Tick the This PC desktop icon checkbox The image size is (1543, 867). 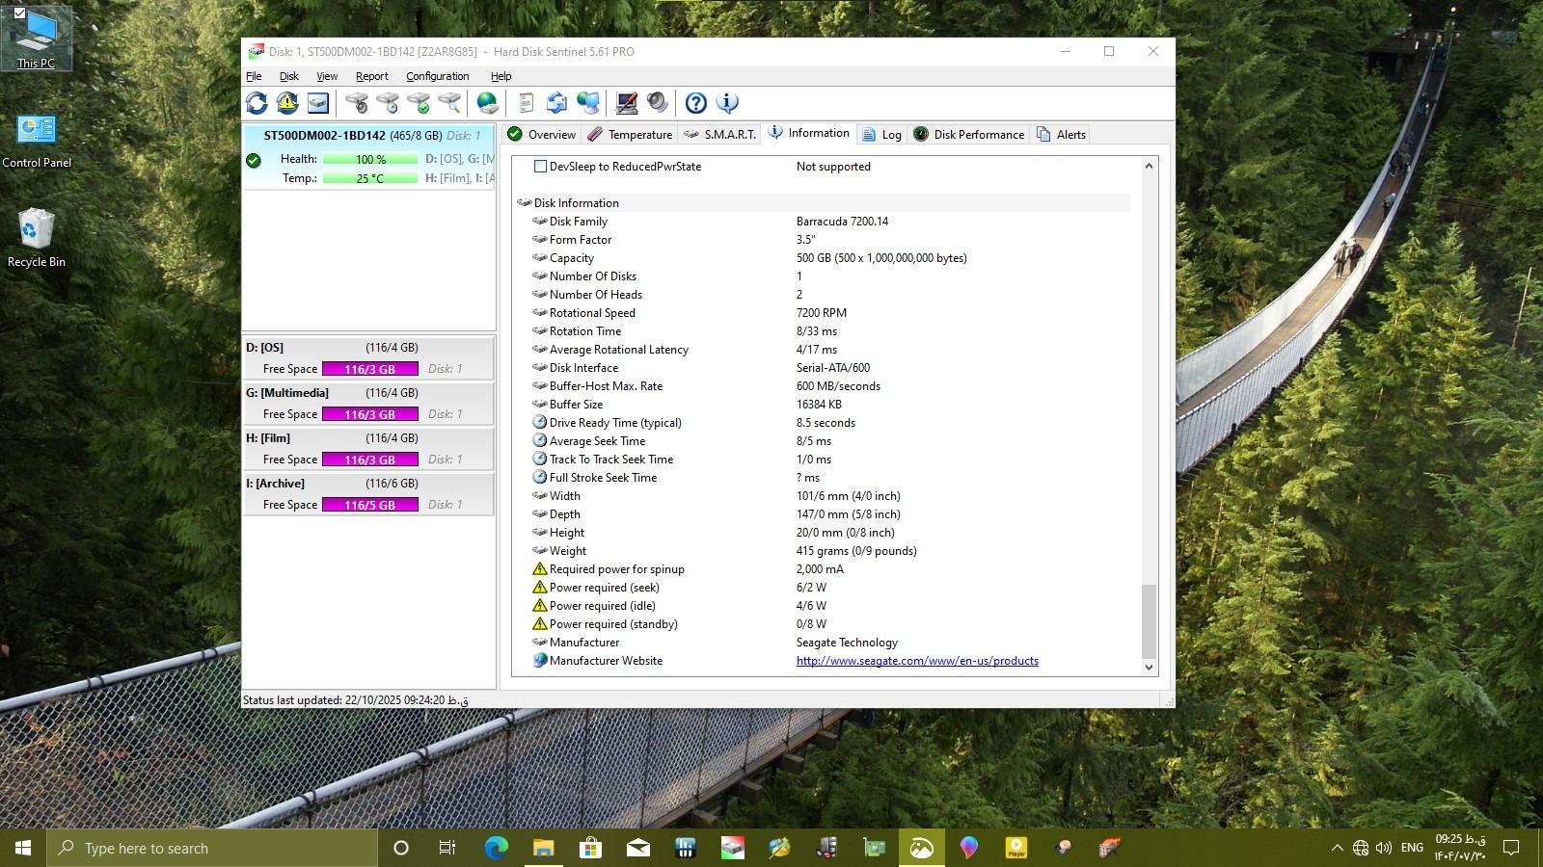[19, 13]
